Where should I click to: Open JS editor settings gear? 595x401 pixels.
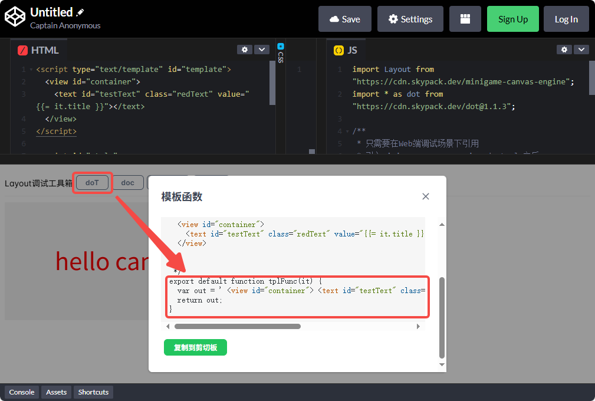[x=564, y=50]
